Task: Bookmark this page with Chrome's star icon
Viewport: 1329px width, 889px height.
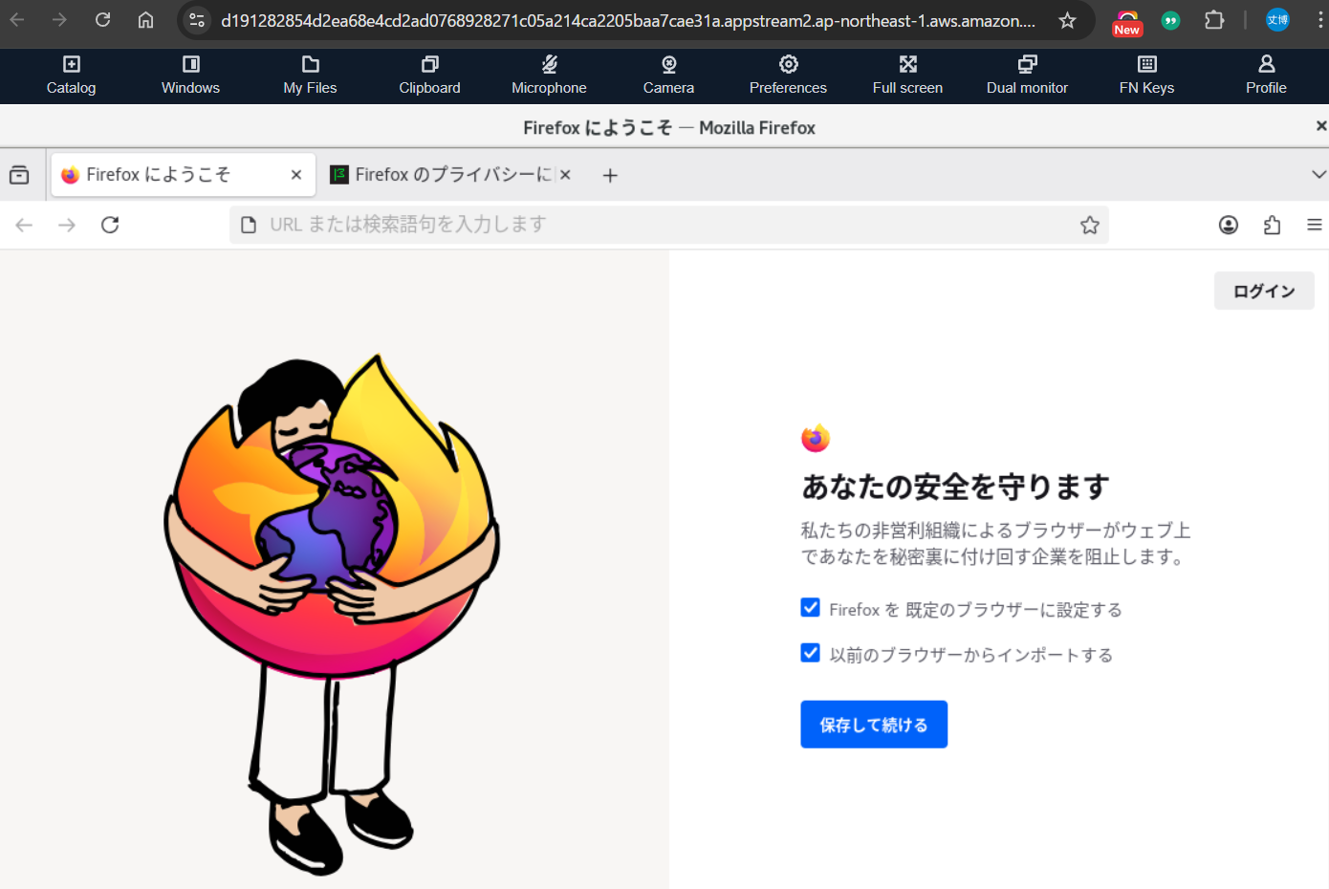Action: pyautogui.click(x=1067, y=20)
